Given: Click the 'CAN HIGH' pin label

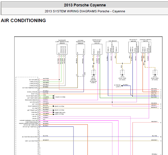Looking at the screenshot, I should [34, 112].
